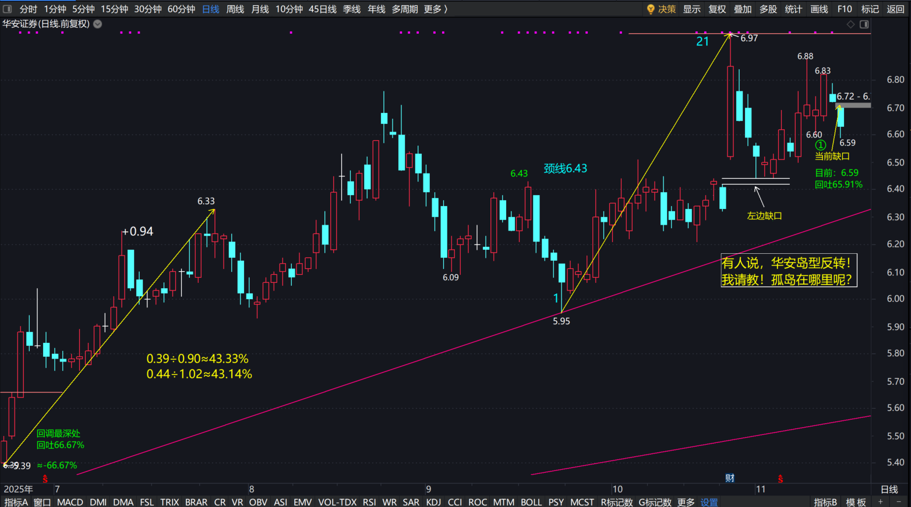Open the 画线 drawing tools
Viewport: 911px width, 507px height.
[x=819, y=9]
